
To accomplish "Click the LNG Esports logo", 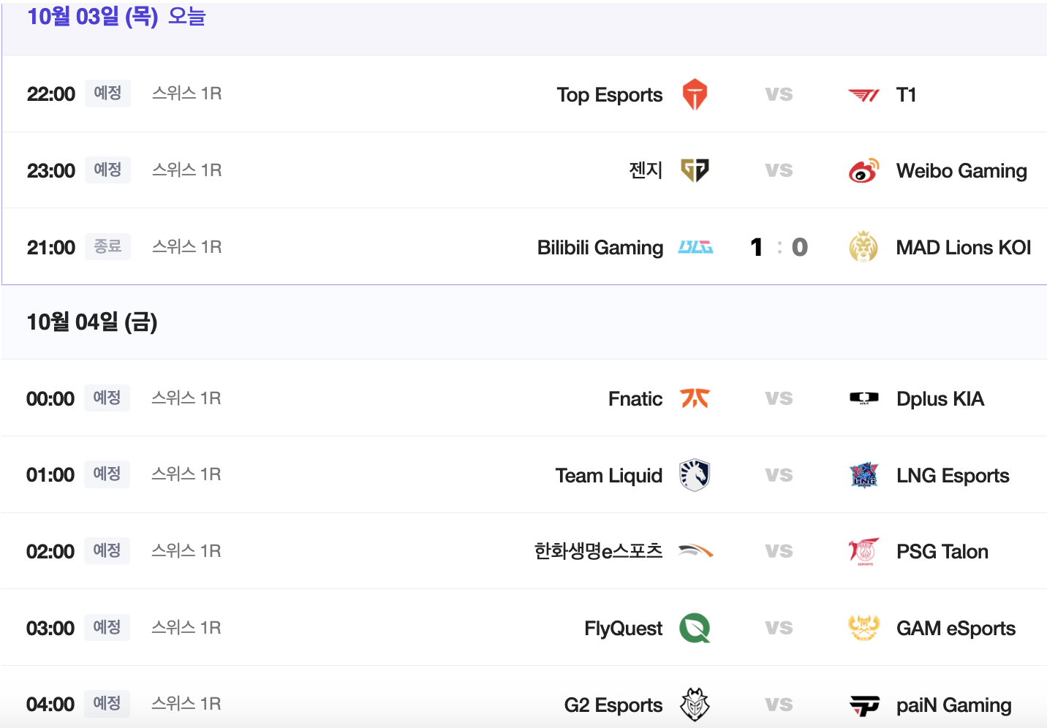I will [863, 475].
